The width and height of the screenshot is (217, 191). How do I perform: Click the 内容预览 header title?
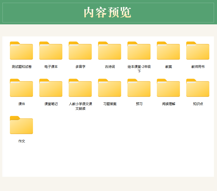[x=107, y=12]
